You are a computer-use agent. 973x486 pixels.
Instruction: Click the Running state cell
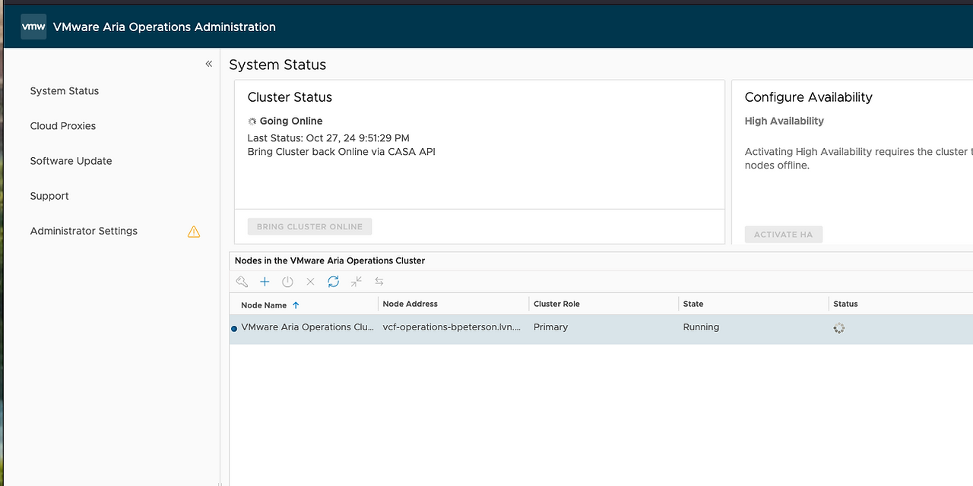701,327
